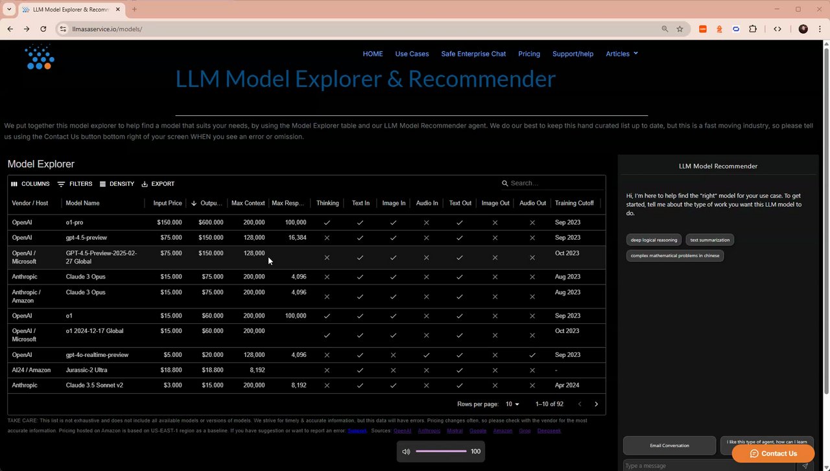Viewport: 830px width, 471px height.
Task: Click the 'Jurassic-2 Ultra' model cell
Action: [x=86, y=370]
